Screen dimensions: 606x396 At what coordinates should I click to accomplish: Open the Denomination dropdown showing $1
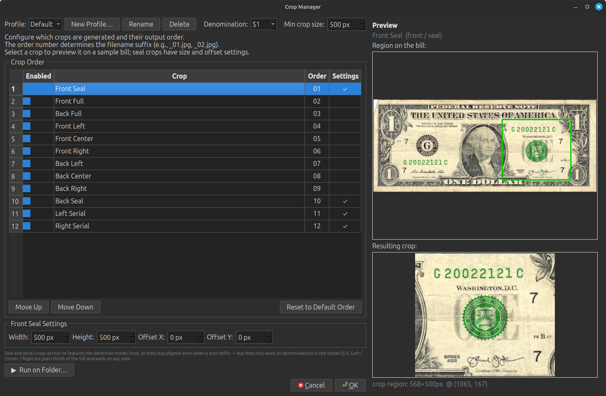264,24
